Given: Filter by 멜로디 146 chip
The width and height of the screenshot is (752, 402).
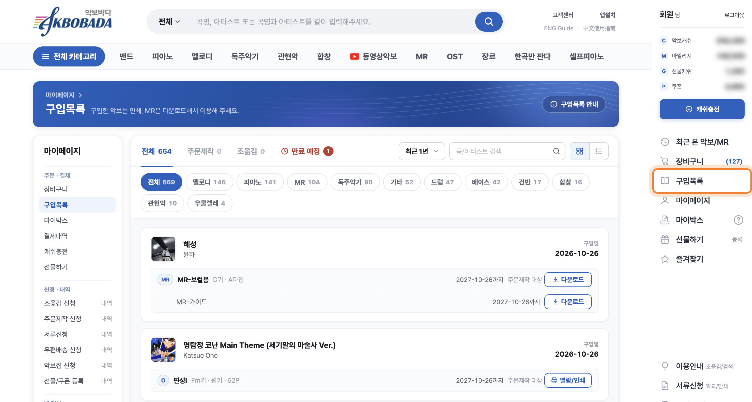Looking at the screenshot, I should click(209, 182).
